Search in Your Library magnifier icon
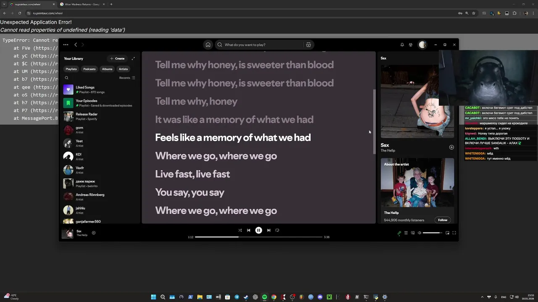The width and height of the screenshot is (538, 302). click(66, 78)
